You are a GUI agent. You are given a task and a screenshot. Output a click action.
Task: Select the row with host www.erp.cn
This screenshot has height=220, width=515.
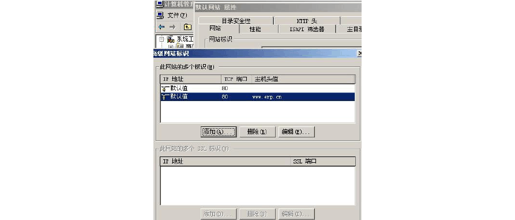[257, 97]
